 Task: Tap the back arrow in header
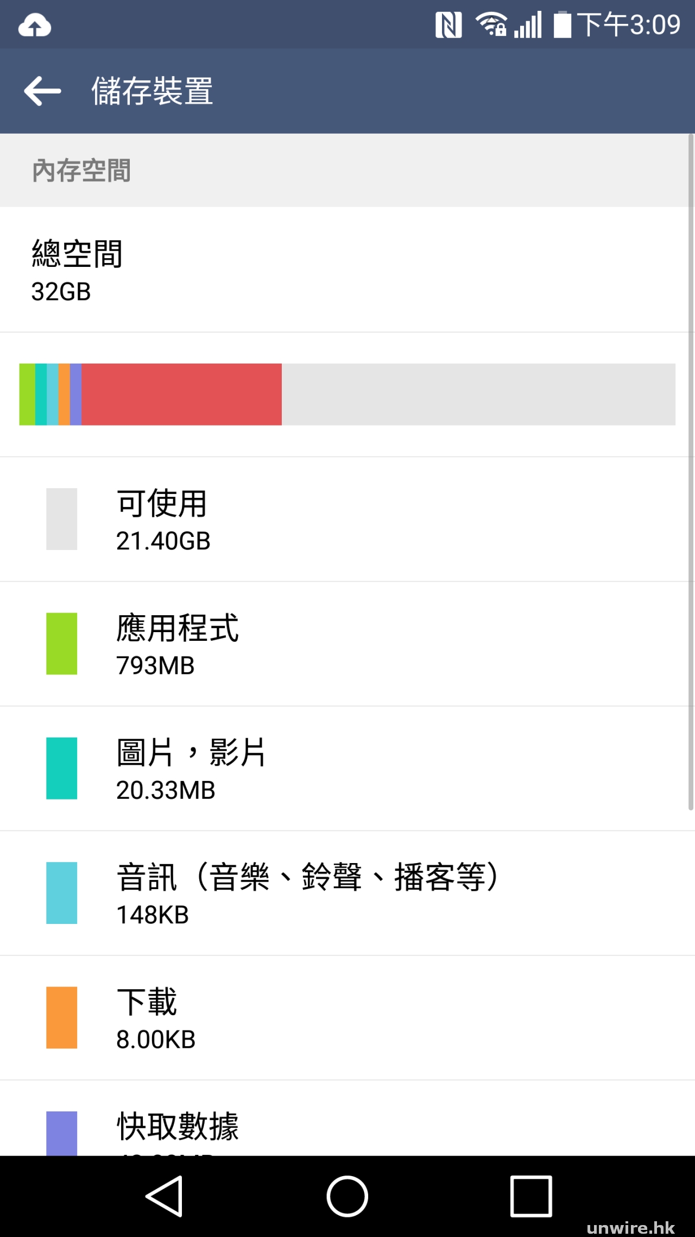click(x=42, y=91)
